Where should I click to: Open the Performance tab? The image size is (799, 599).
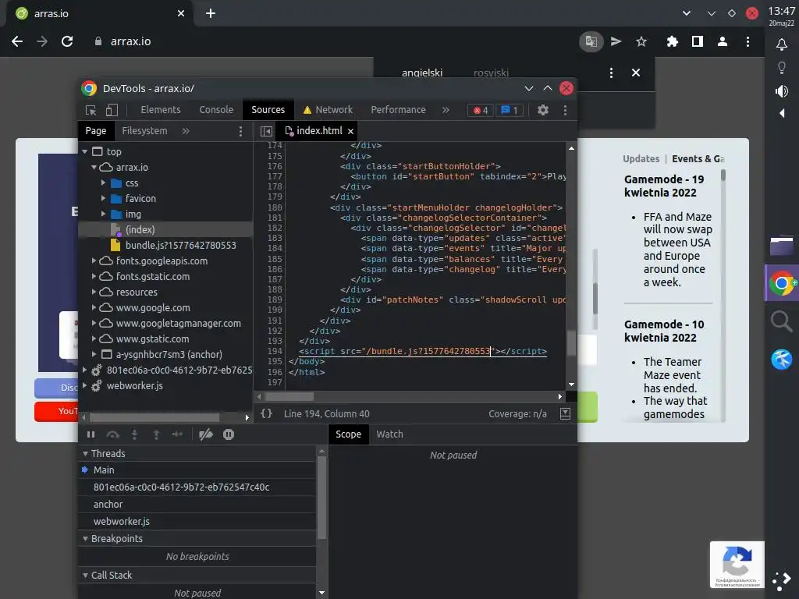(x=398, y=110)
